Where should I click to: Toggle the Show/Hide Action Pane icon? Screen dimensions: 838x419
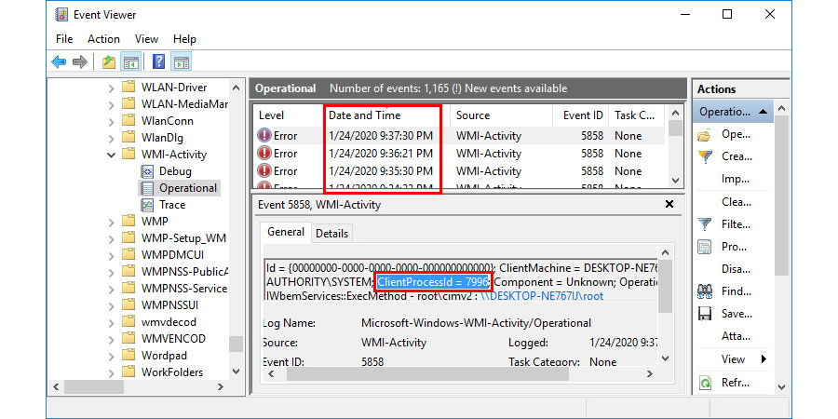182,62
